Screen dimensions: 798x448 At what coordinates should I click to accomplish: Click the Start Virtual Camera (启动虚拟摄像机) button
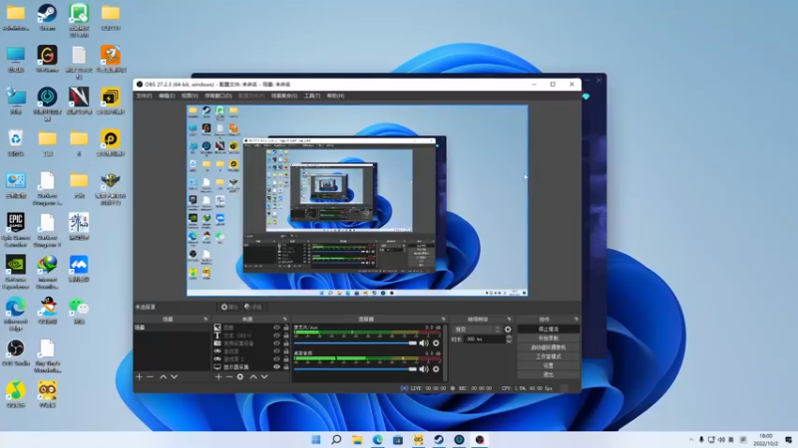click(x=548, y=347)
